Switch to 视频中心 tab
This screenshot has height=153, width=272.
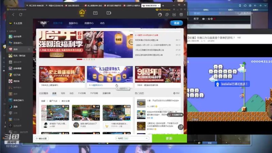73,23
